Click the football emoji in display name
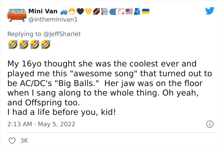 [96, 12]
